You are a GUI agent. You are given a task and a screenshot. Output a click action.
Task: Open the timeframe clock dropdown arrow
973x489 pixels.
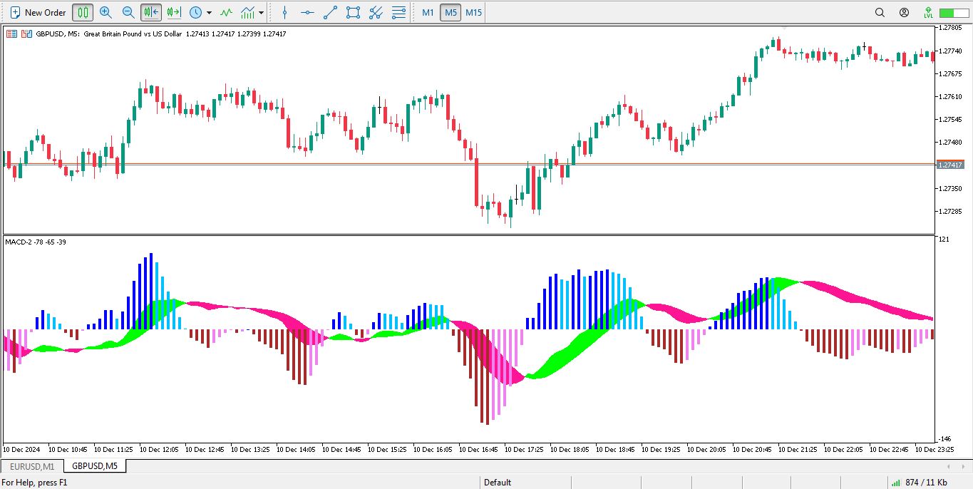coord(209,13)
